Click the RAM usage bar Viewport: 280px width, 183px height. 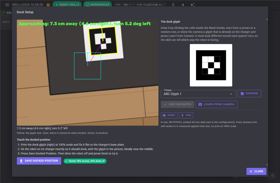pyautogui.click(x=162, y=5)
